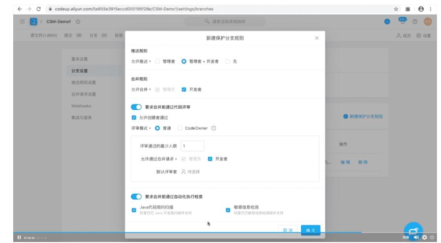The width and height of the screenshot is (441, 243).
Task: Uncheck 允许创建者通过 checkbox
Action: 134,117
